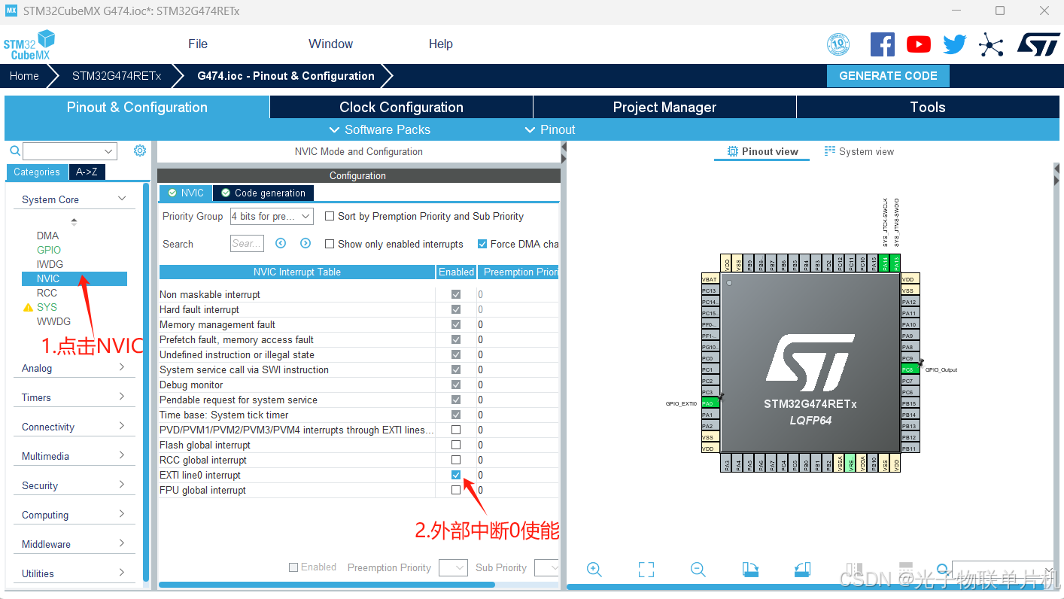Open the Window menu
The height and width of the screenshot is (599, 1064).
click(330, 44)
